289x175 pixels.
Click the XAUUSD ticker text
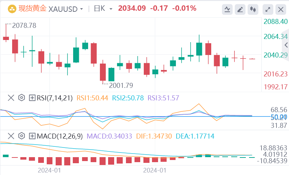coord(63,9)
